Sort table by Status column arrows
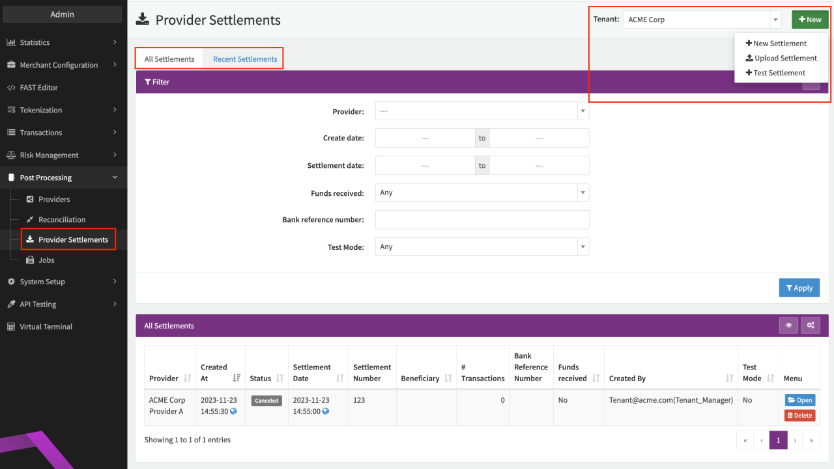Viewport: 834px width, 469px height. (x=280, y=378)
